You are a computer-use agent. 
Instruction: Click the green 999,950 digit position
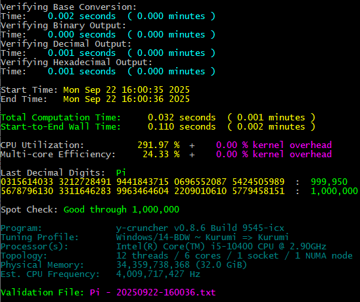329,182
